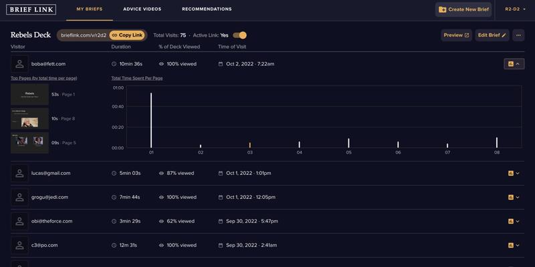Click the boba@fett.com visitor avatar icon
This screenshot has width=535, height=267.
[x=19, y=64]
